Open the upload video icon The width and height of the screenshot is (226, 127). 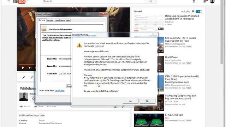[x=194, y=1]
